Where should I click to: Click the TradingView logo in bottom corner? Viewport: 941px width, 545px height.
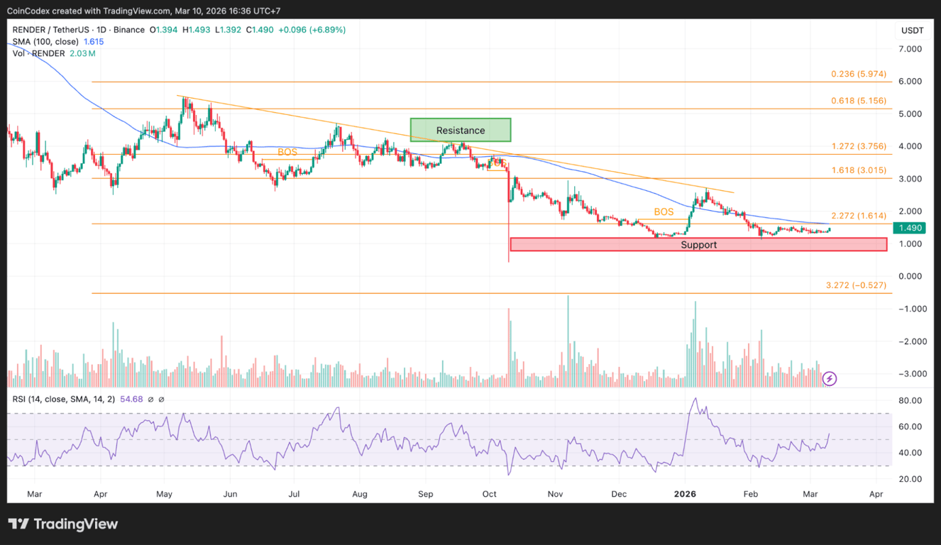[x=62, y=524]
